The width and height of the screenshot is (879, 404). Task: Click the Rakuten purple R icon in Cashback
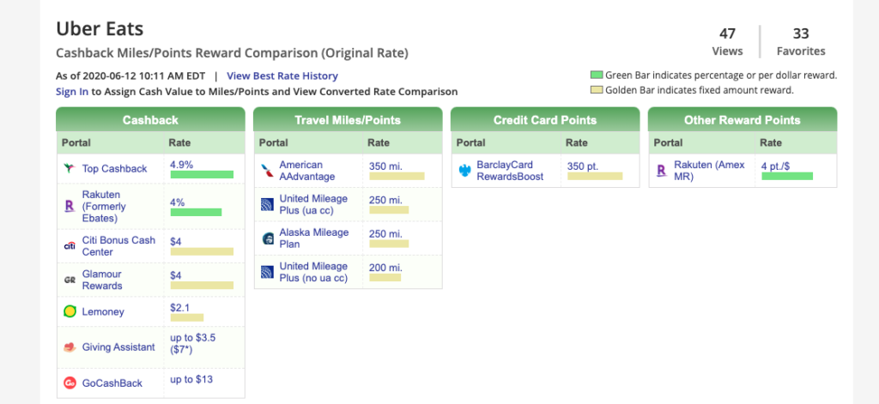pyautogui.click(x=70, y=207)
